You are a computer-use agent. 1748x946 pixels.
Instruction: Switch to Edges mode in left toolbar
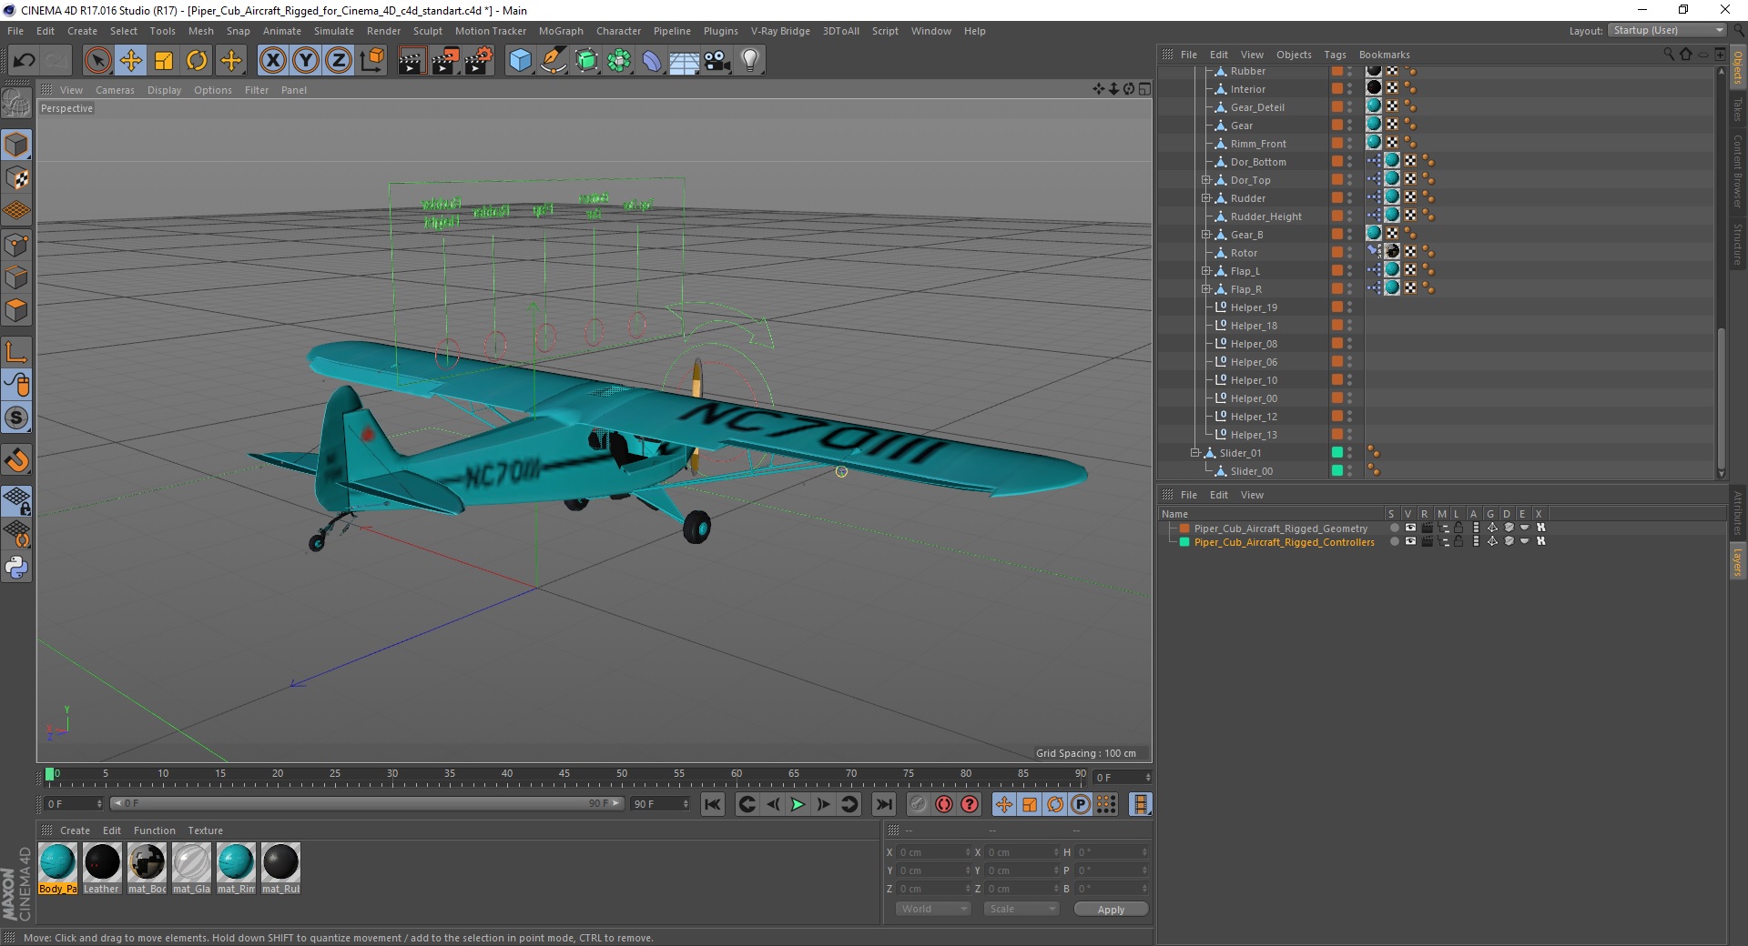[x=16, y=277]
